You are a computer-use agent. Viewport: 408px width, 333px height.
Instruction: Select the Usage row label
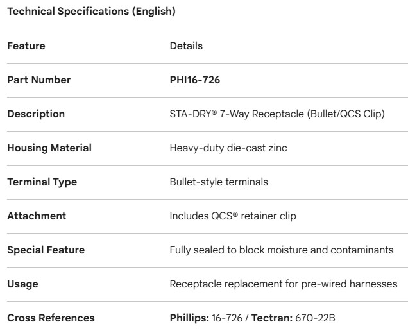(x=22, y=284)
